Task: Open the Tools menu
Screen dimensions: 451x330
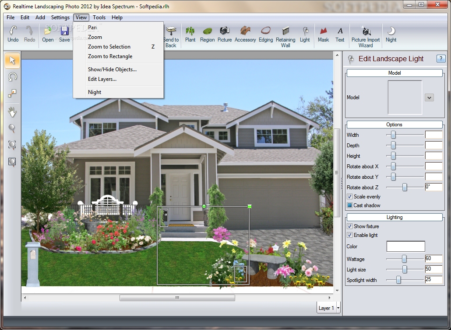Action: (99, 17)
